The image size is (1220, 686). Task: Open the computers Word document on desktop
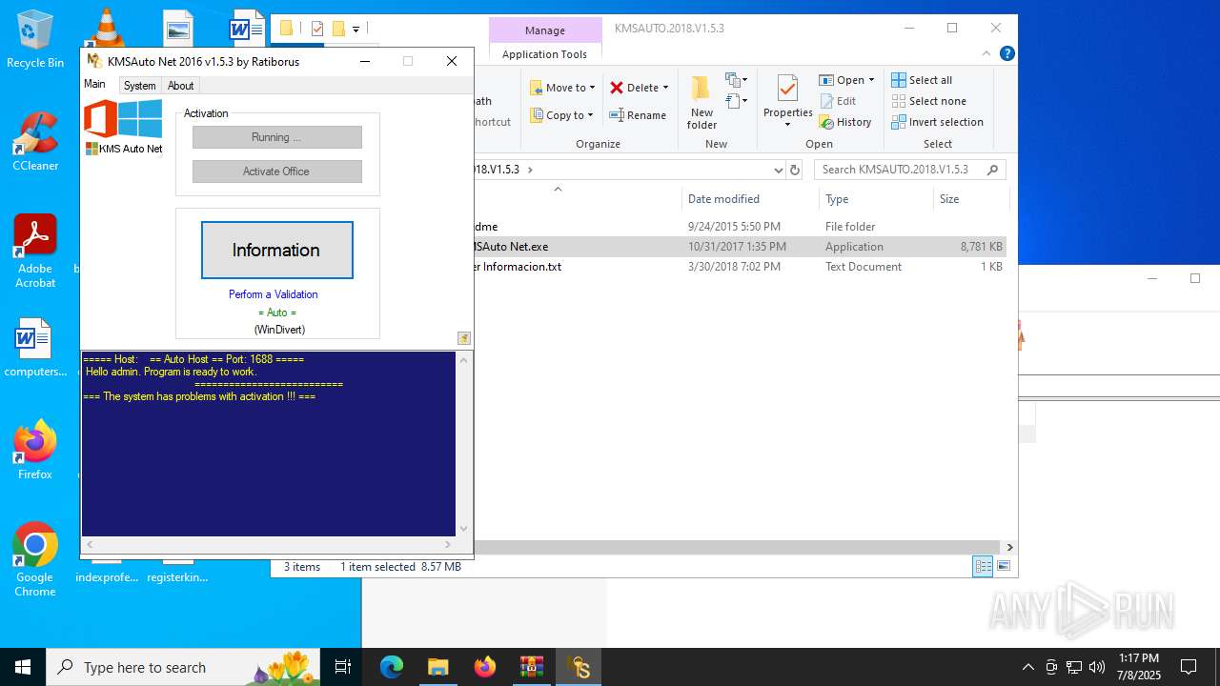(x=35, y=348)
